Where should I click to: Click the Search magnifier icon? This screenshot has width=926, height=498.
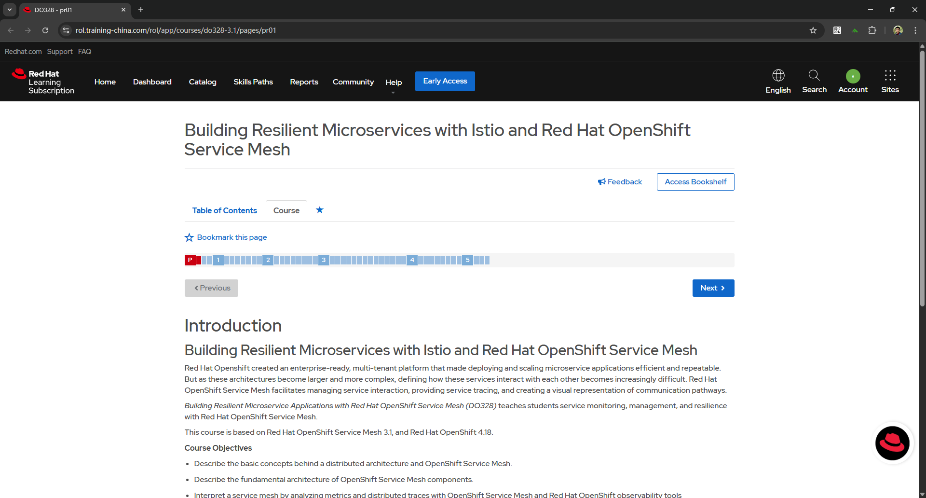pyautogui.click(x=814, y=76)
